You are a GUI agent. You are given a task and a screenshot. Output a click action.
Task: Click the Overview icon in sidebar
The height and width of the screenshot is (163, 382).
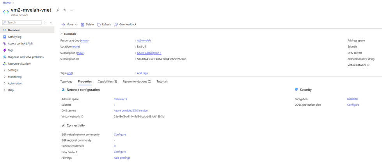point(5,30)
